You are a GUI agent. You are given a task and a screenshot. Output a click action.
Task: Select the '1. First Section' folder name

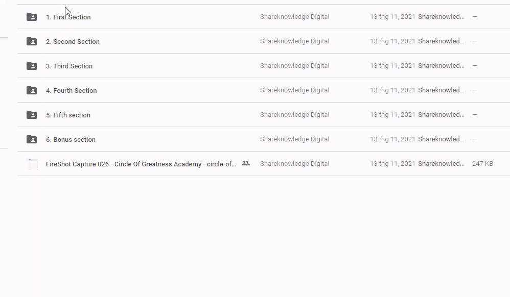pos(68,17)
